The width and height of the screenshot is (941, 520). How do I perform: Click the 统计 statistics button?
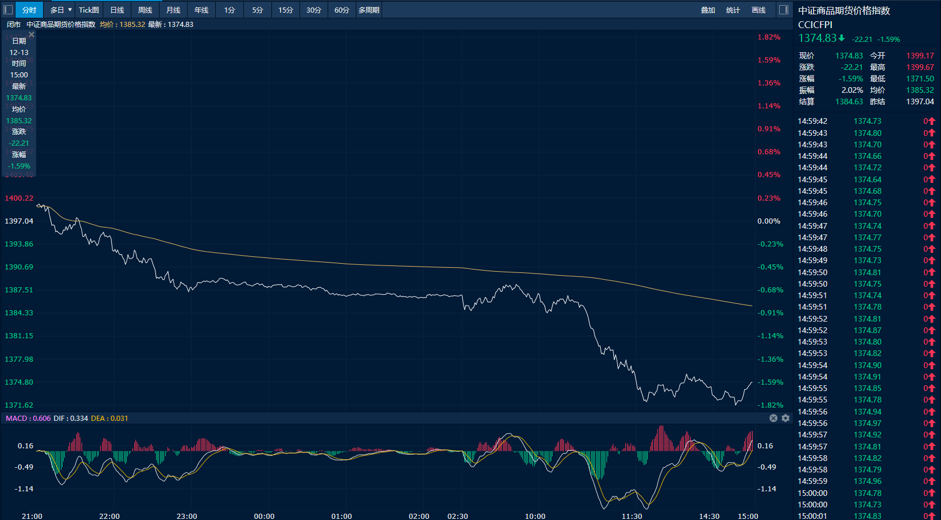point(733,10)
